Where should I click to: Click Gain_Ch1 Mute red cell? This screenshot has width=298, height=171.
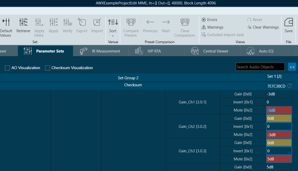tap(279, 110)
